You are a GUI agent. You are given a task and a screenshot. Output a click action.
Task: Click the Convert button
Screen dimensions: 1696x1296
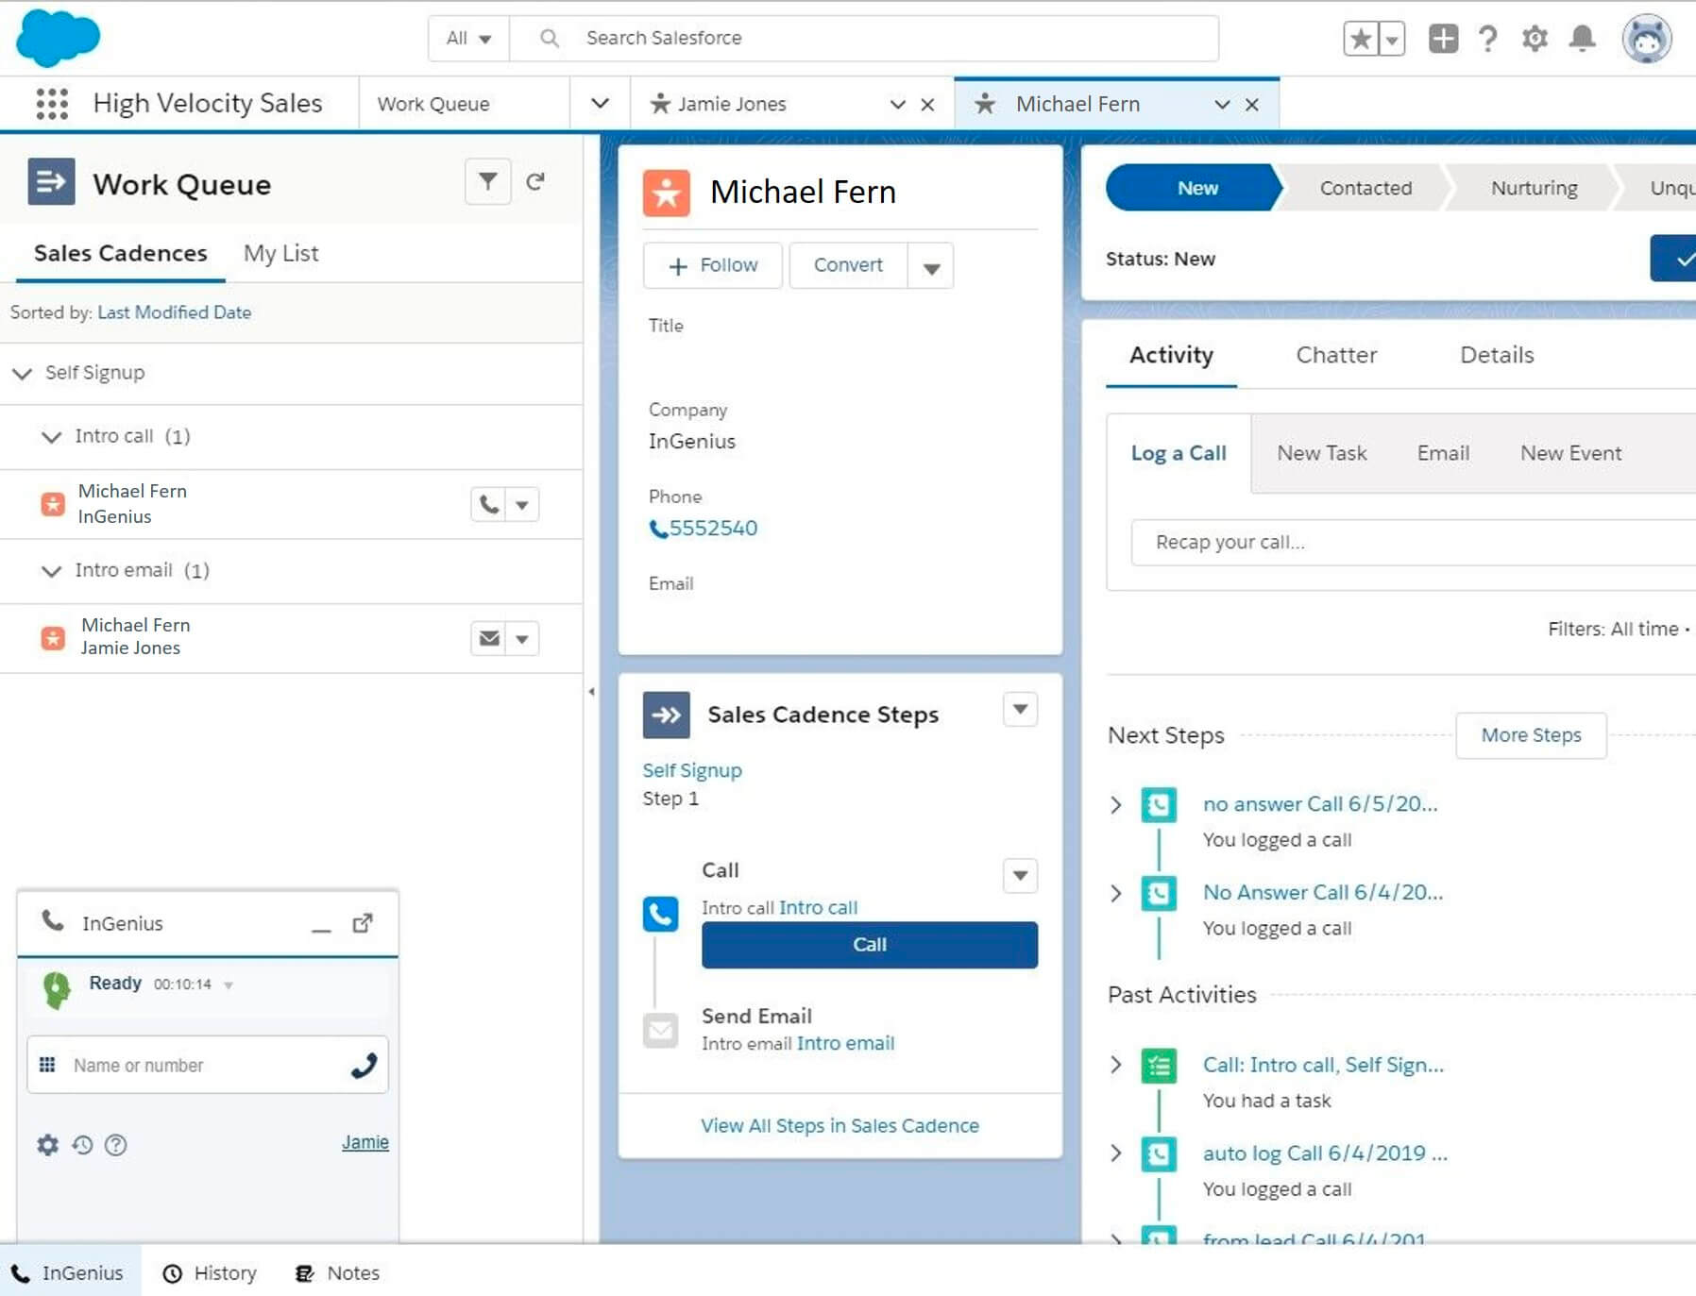tap(848, 265)
